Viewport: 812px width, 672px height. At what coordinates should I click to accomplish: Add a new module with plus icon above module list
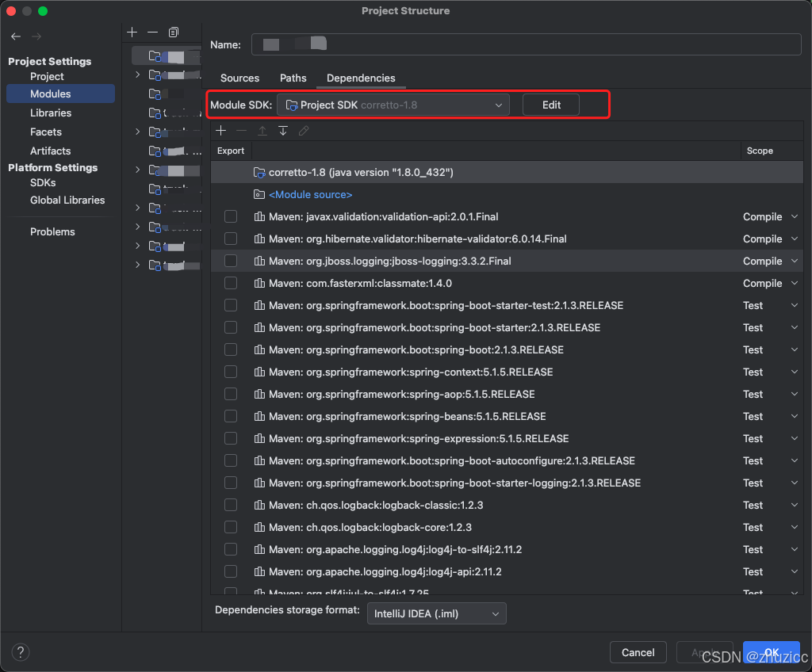pyautogui.click(x=132, y=32)
